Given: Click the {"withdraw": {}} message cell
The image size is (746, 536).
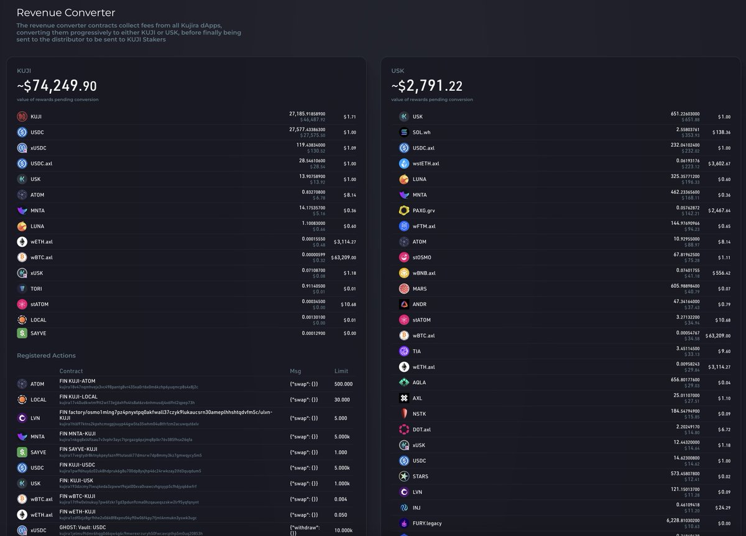Looking at the screenshot, I should 304,530.
